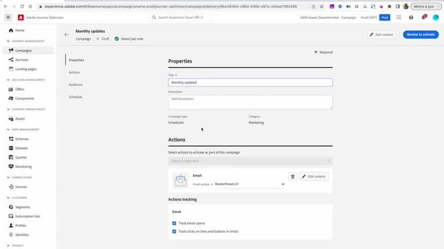Click the Home icon in sidebar
The image size is (444, 249).
click(11, 30)
